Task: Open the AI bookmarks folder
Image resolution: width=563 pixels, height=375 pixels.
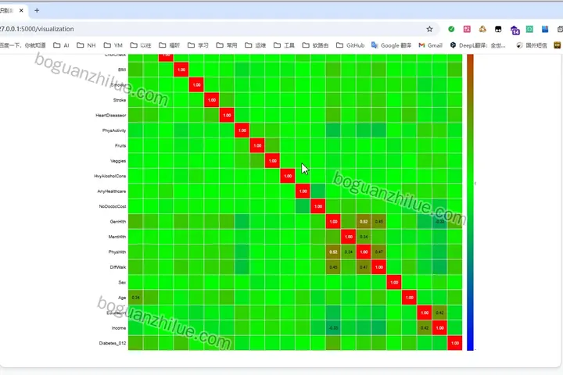Action: point(61,45)
